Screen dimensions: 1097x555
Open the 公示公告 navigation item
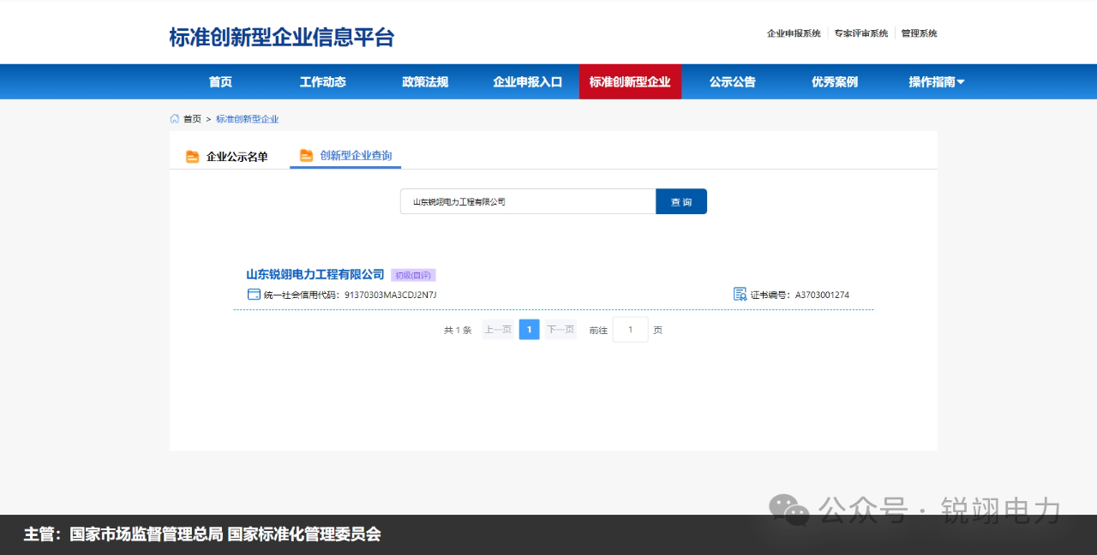click(x=733, y=82)
